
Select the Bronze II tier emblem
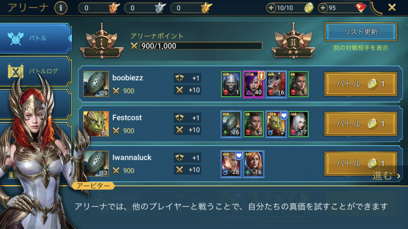click(293, 41)
